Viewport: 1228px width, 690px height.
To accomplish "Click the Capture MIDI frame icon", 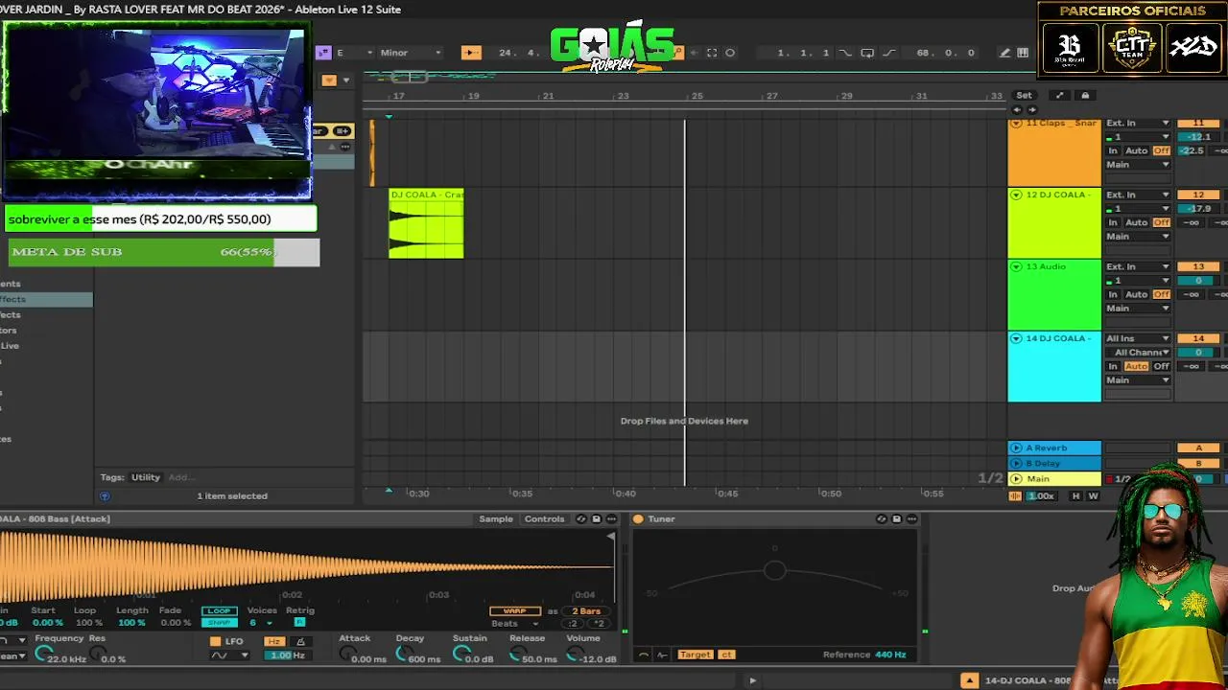I will pyautogui.click(x=712, y=53).
